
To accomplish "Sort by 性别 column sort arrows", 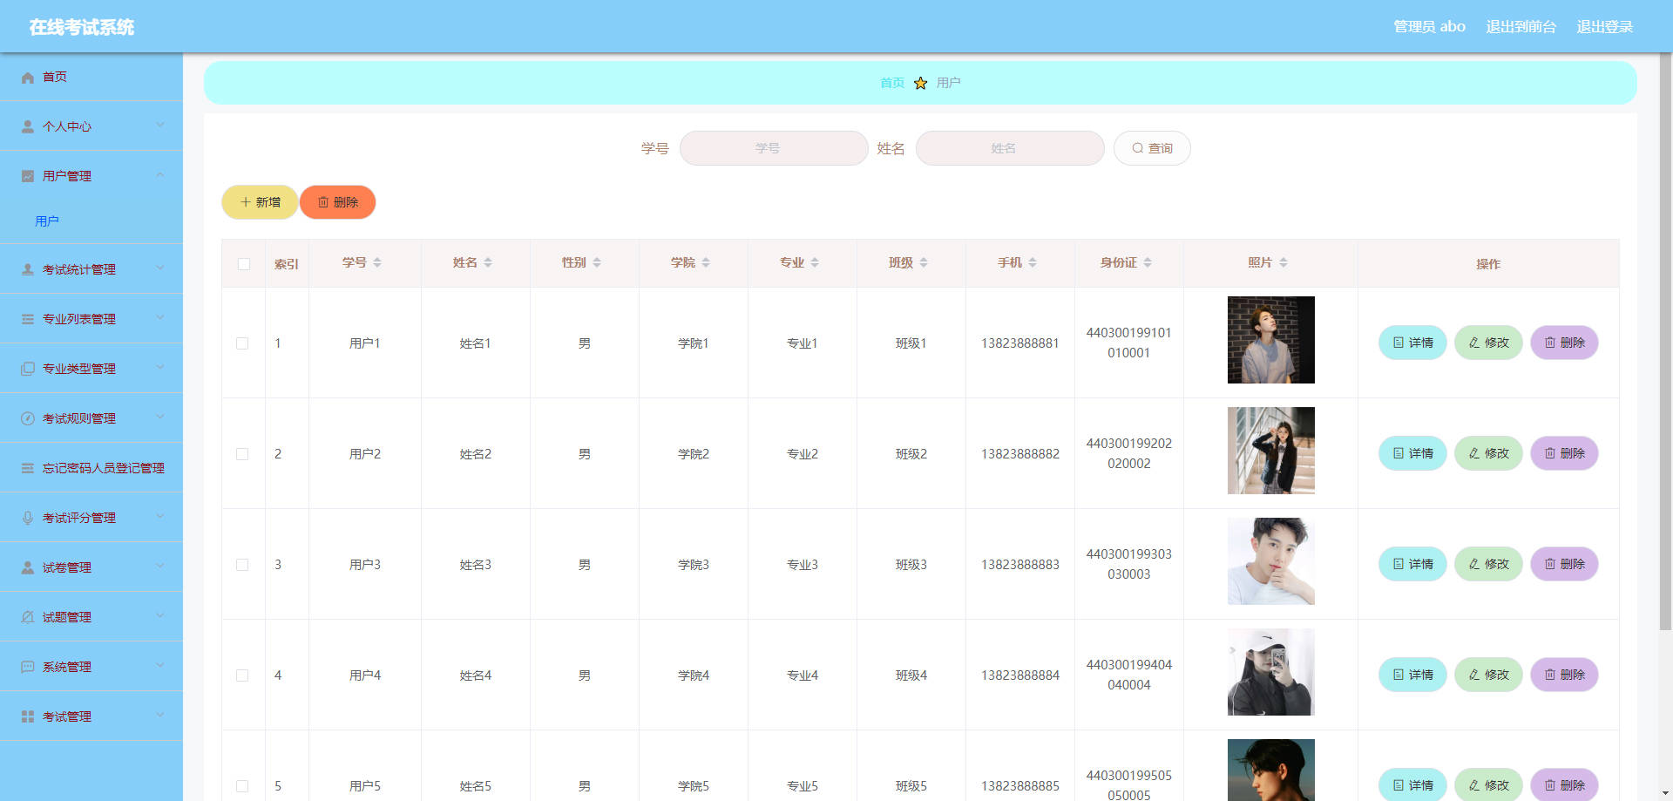I will [597, 262].
